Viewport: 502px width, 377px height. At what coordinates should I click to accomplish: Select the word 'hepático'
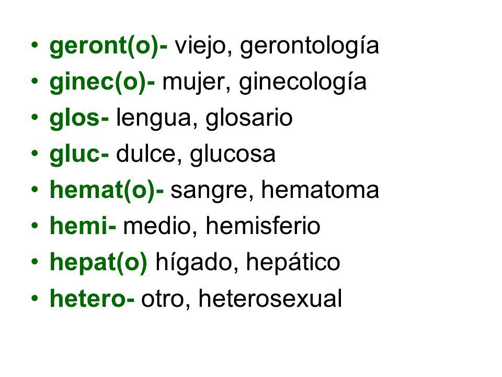(x=293, y=263)
